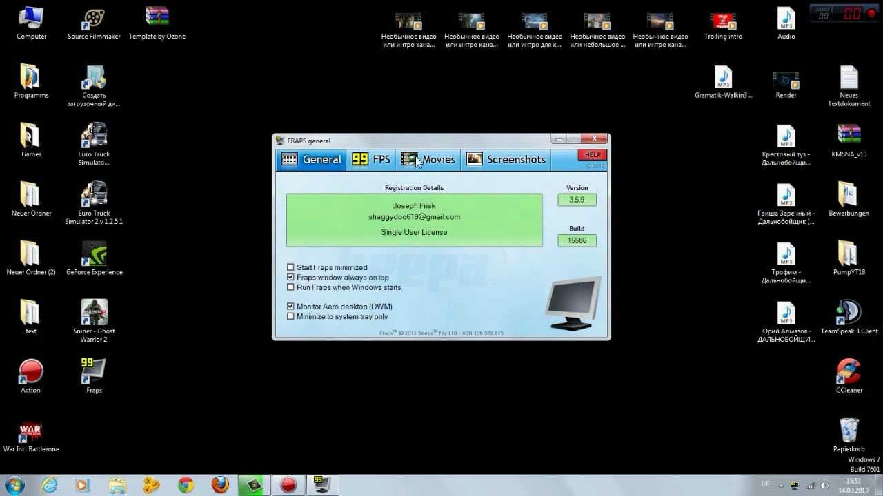The width and height of the screenshot is (883, 496).
Task: Click the red HELP button in Fraps
Action: pyautogui.click(x=592, y=155)
